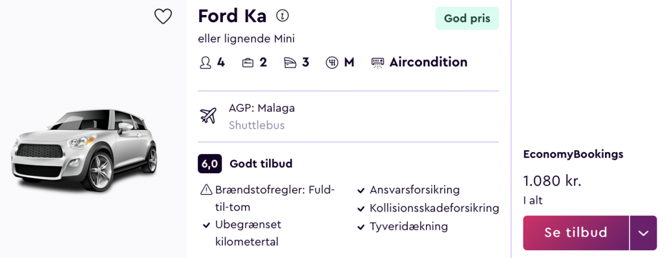Click the heart favorite icon
The image size is (669, 258).
click(x=163, y=16)
